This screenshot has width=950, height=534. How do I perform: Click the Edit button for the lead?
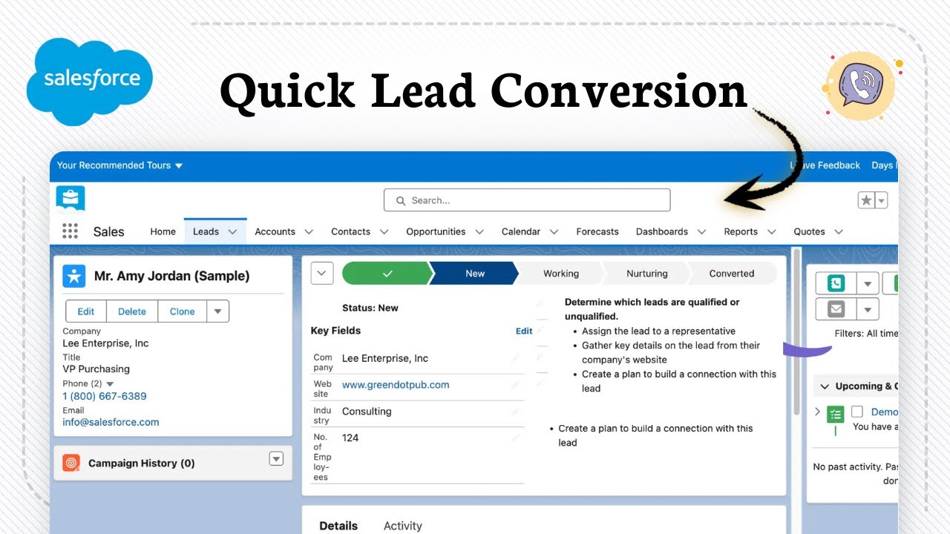86,311
